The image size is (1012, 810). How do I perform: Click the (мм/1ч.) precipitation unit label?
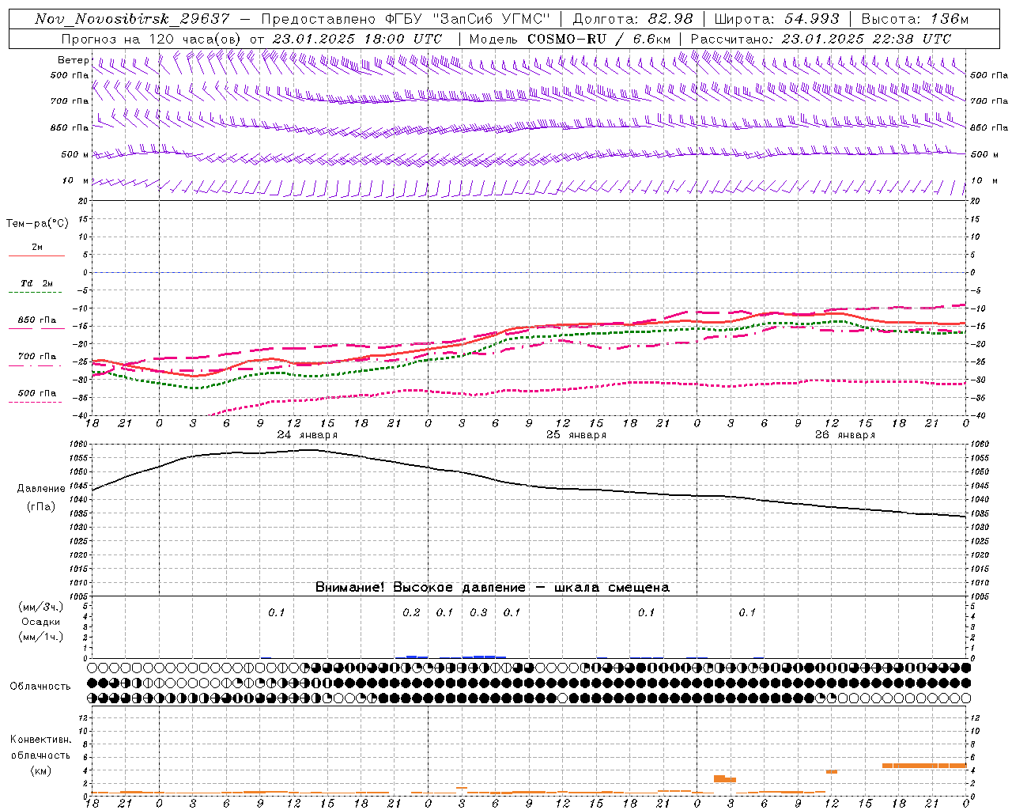(41, 637)
